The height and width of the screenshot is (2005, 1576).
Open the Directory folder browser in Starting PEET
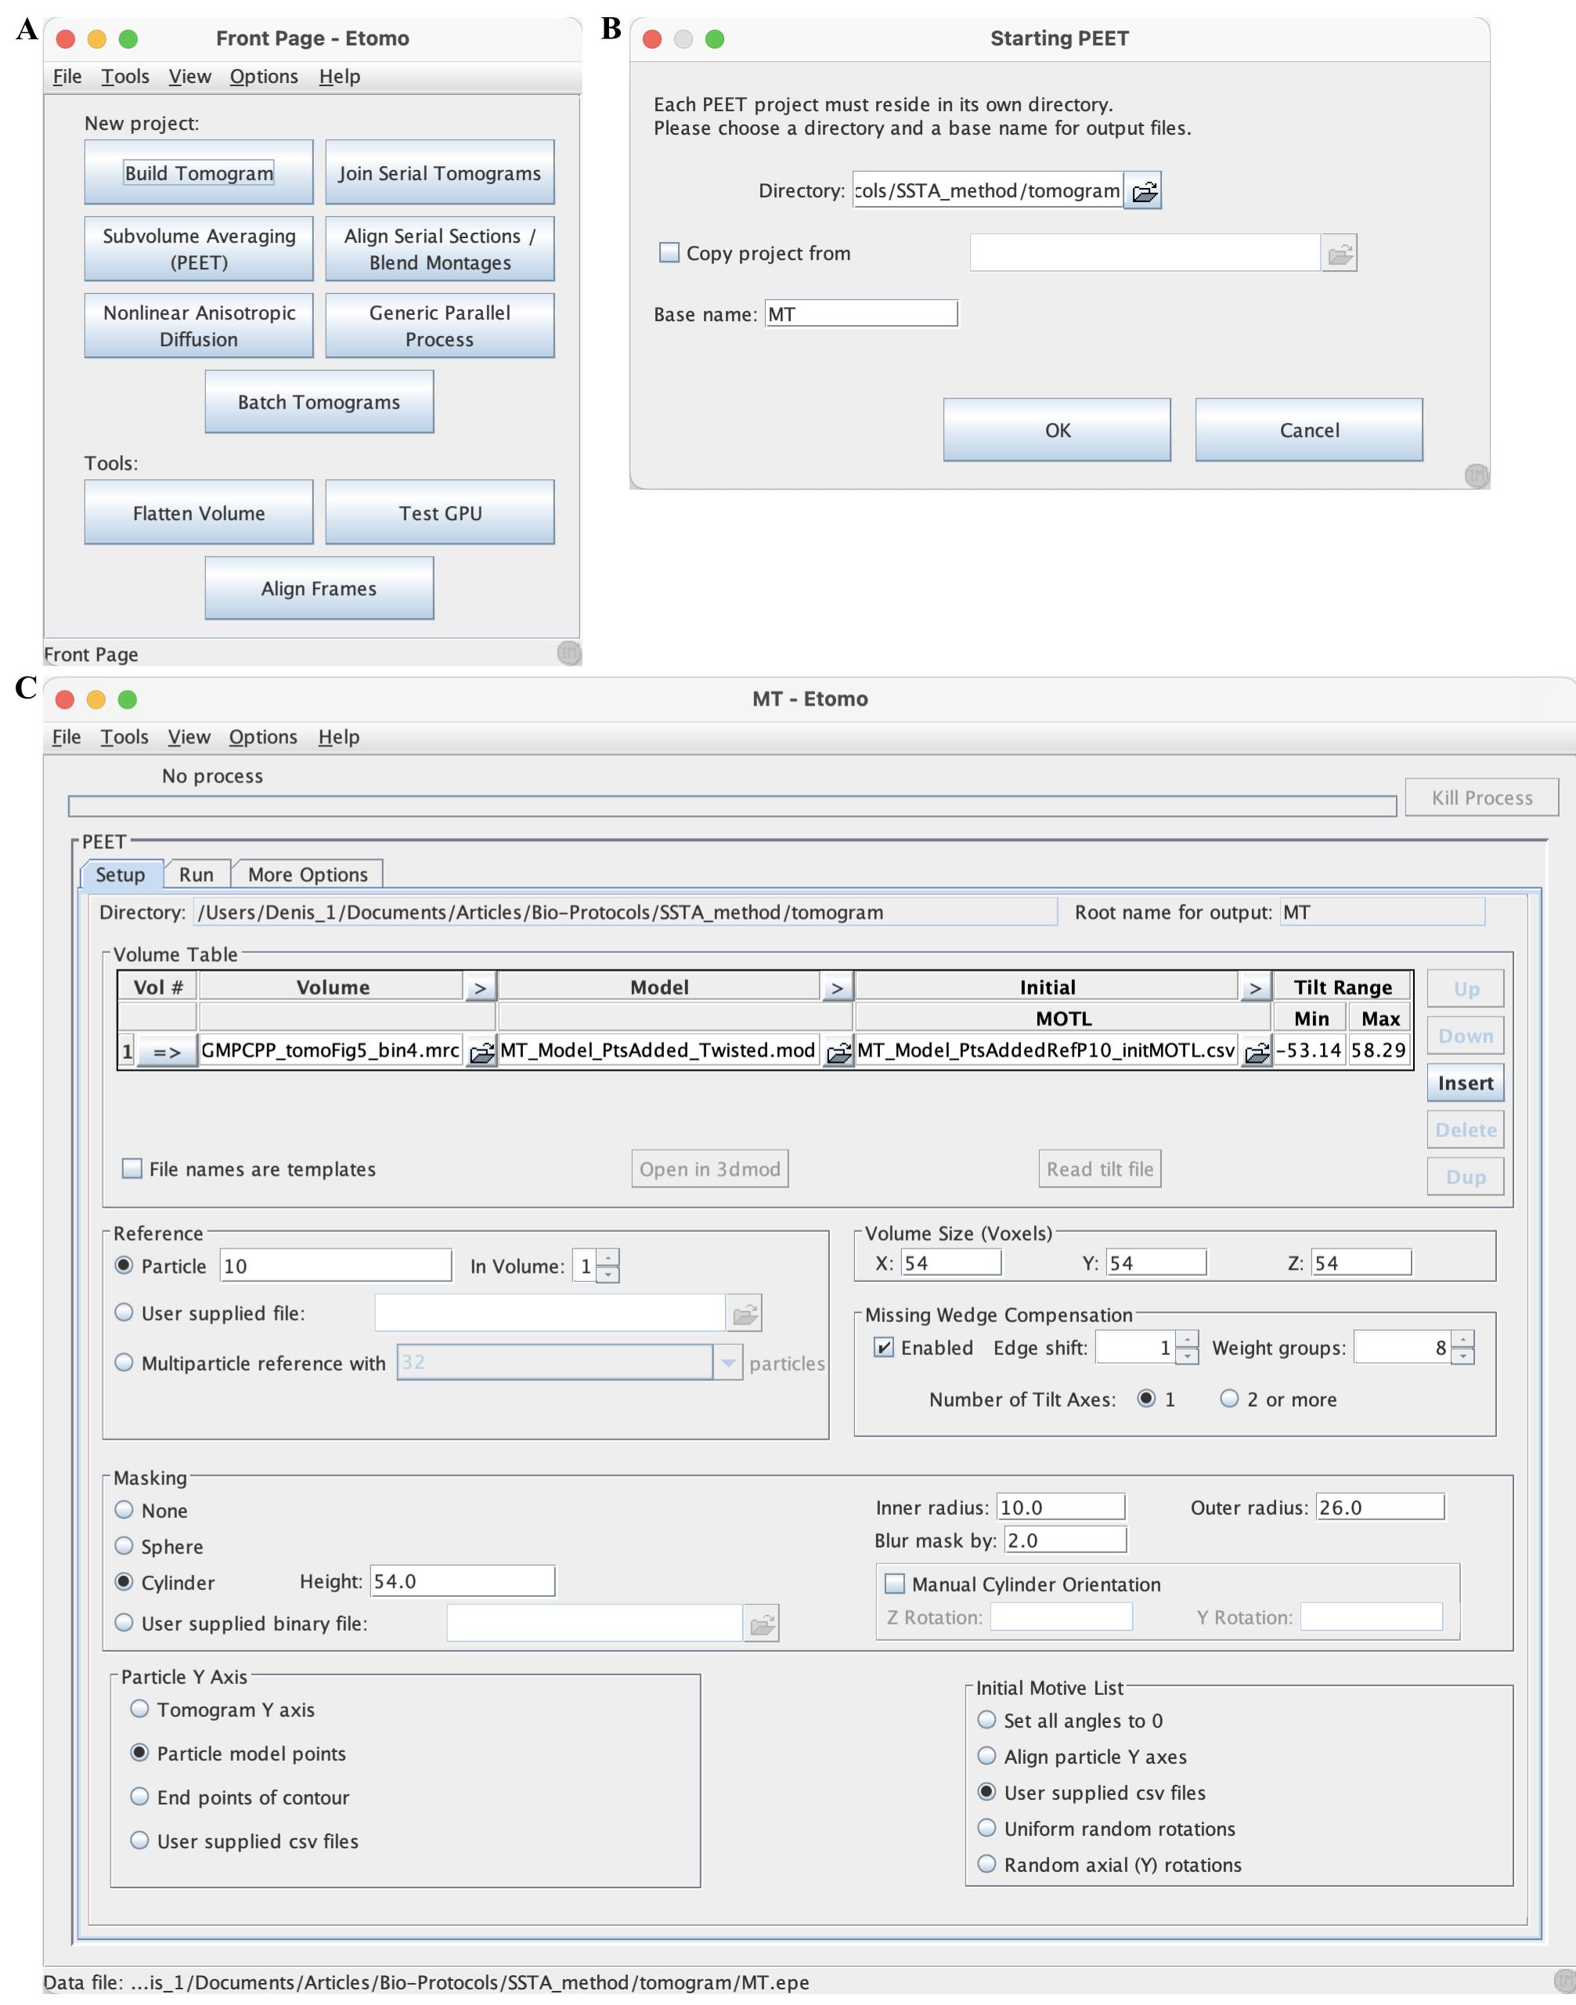[1143, 191]
